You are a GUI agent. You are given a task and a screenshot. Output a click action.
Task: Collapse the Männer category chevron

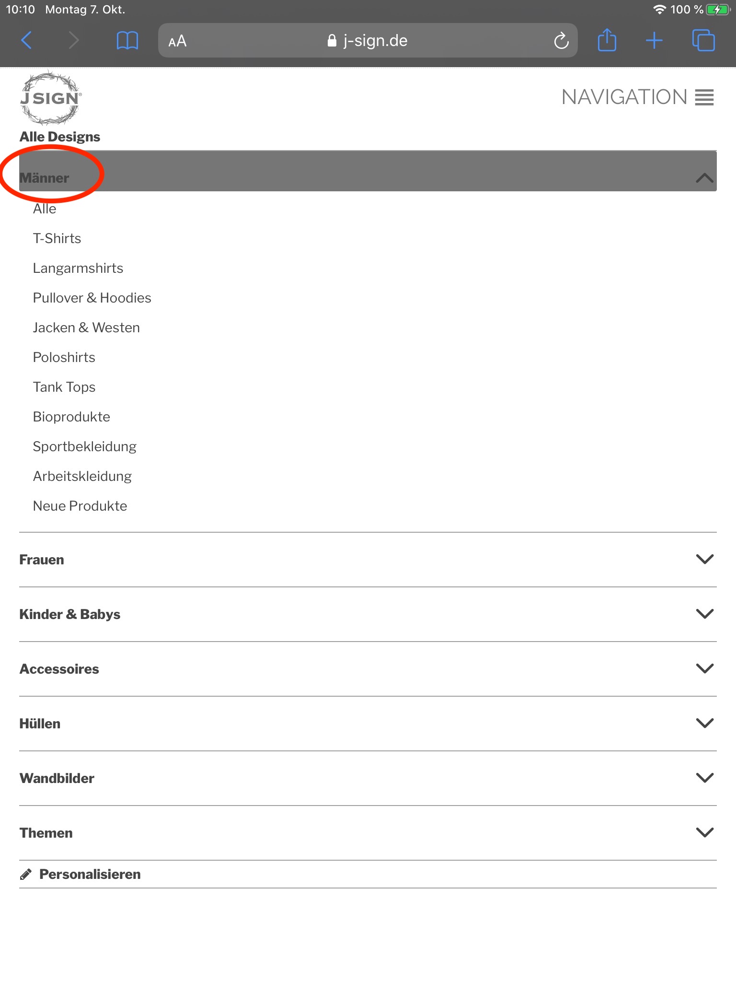pos(704,178)
